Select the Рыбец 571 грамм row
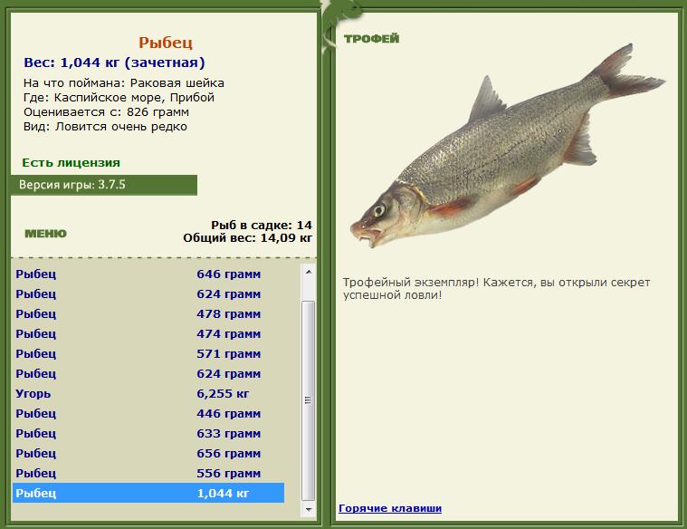The height and width of the screenshot is (529, 687). [x=148, y=353]
